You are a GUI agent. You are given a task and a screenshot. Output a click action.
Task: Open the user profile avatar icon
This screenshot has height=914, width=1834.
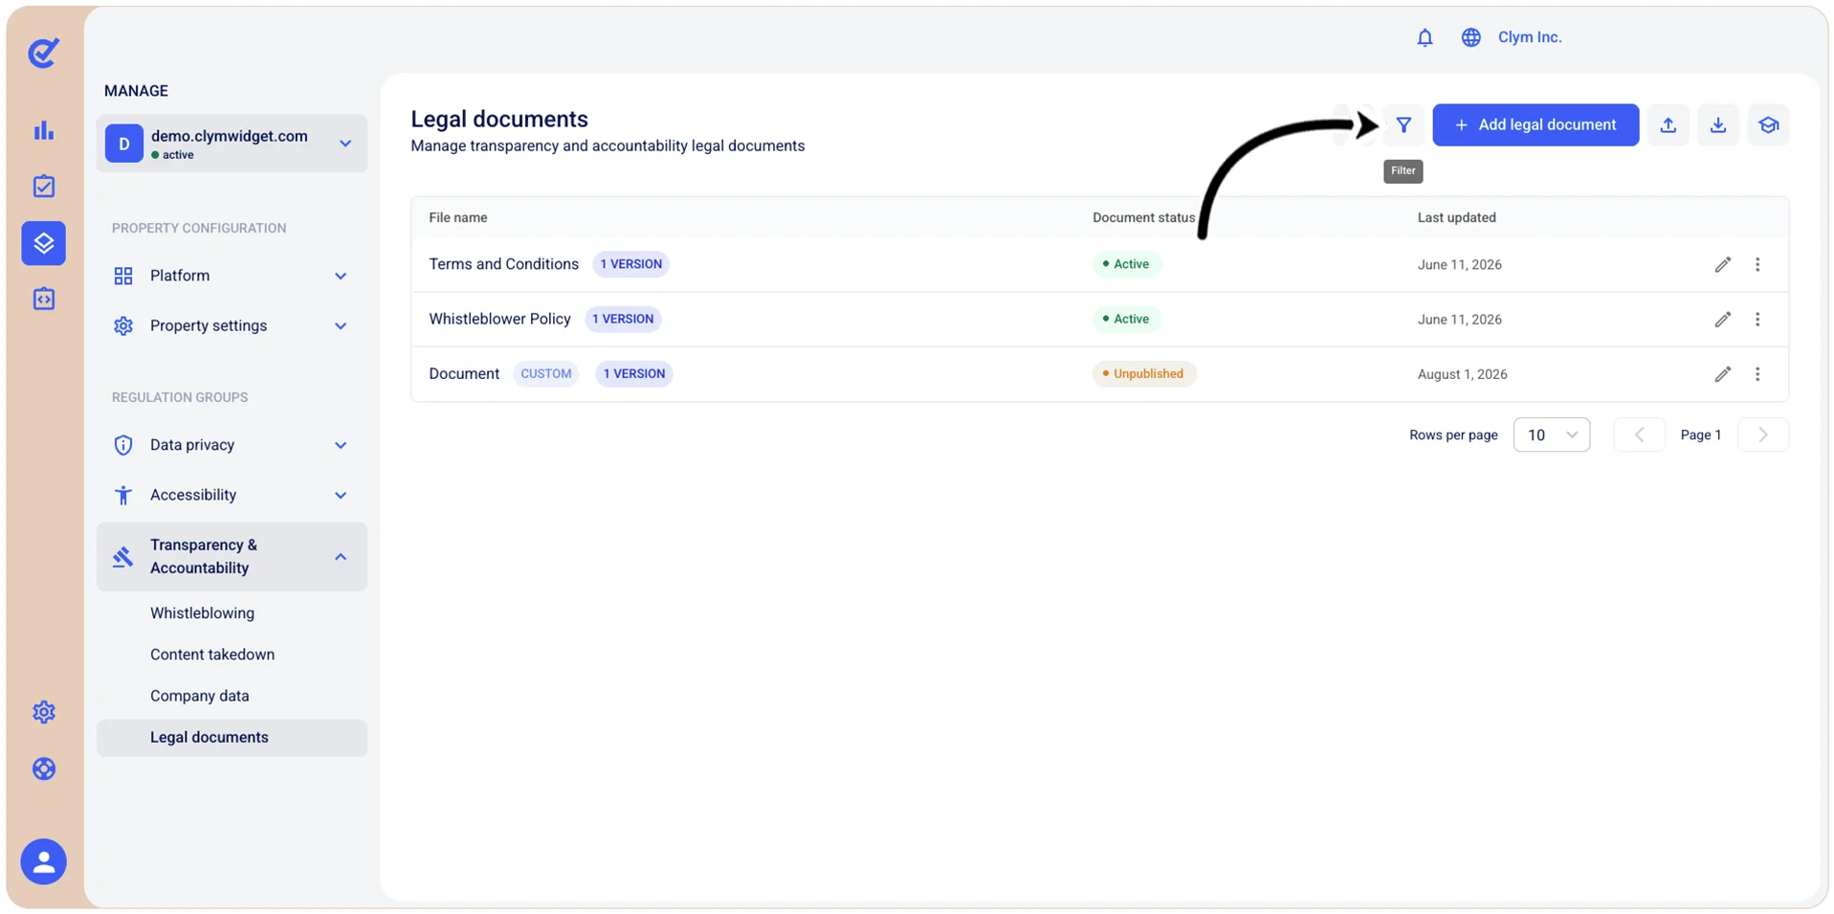[x=44, y=861]
